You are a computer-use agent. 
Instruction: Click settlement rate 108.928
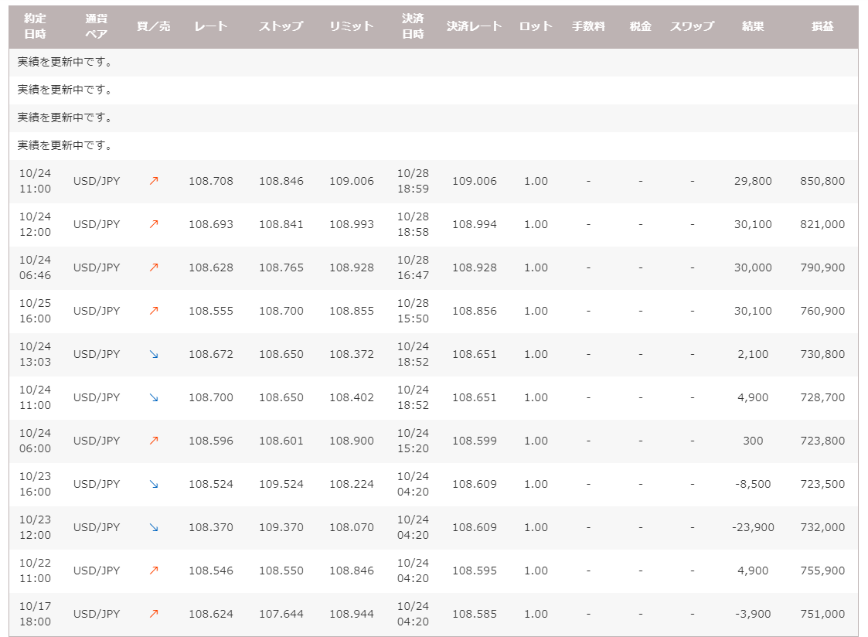[475, 267]
